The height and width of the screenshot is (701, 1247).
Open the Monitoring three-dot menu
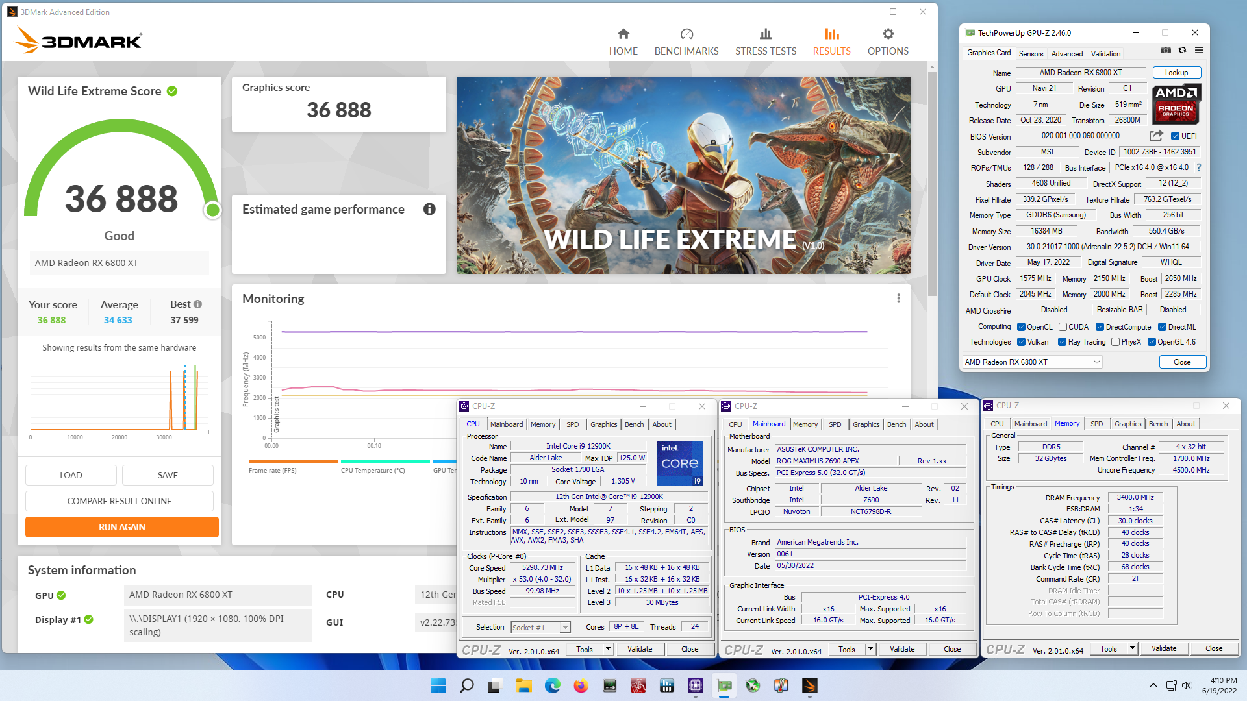(x=898, y=299)
